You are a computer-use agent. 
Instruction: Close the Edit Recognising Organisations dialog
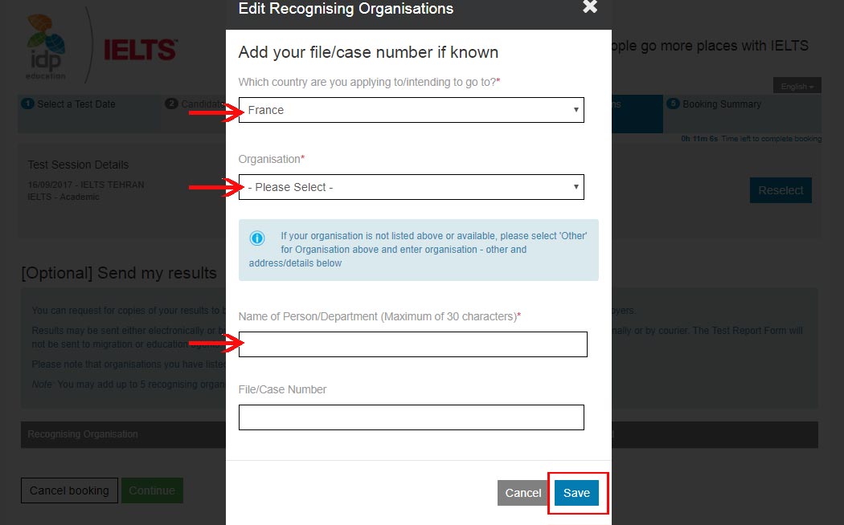coord(590,7)
